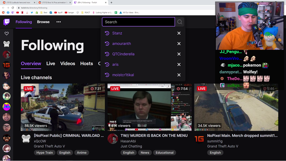The image size is (286, 161).
Task: Go back in Chrome
Action: 3,8
